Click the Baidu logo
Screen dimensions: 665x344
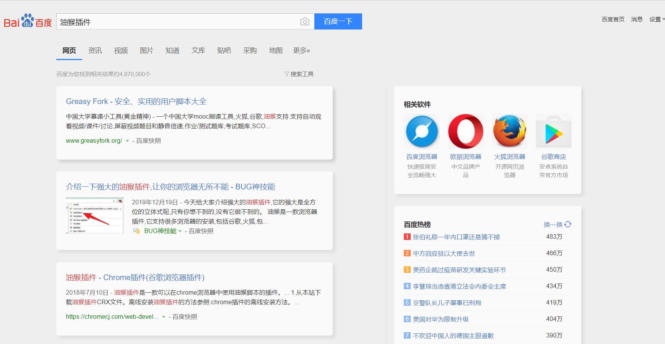click(28, 21)
